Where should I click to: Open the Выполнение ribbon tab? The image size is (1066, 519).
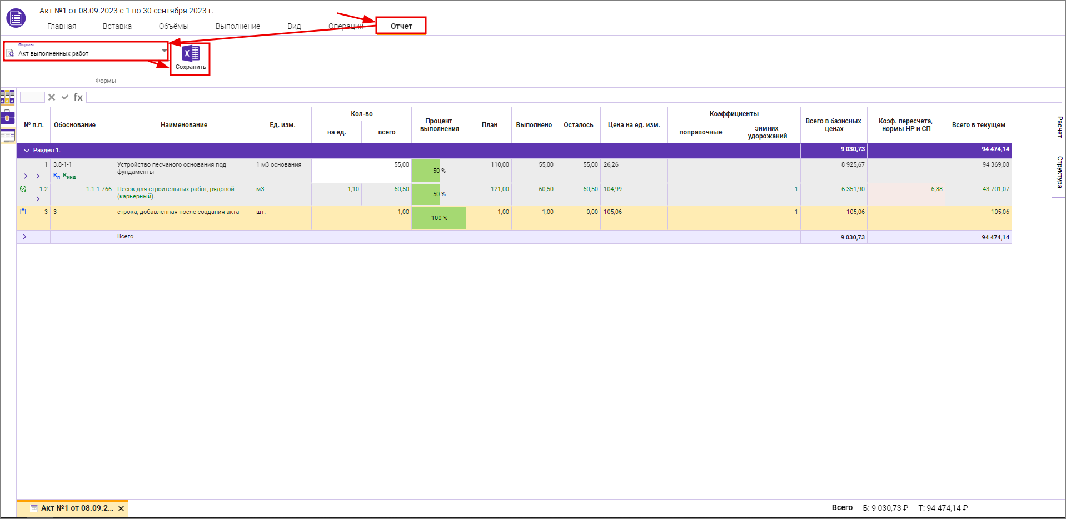[237, 26]
